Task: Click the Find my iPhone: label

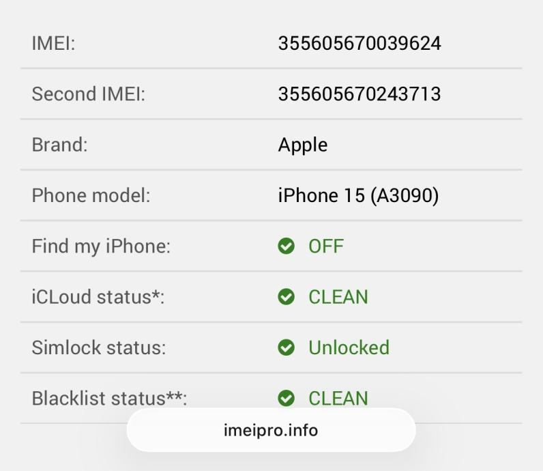Action: pos(101,246)
